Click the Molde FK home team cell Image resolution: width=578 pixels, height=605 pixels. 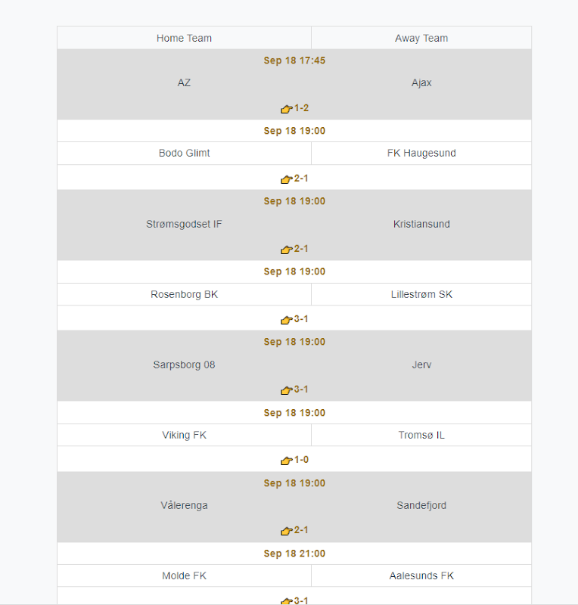click(184, 576)
